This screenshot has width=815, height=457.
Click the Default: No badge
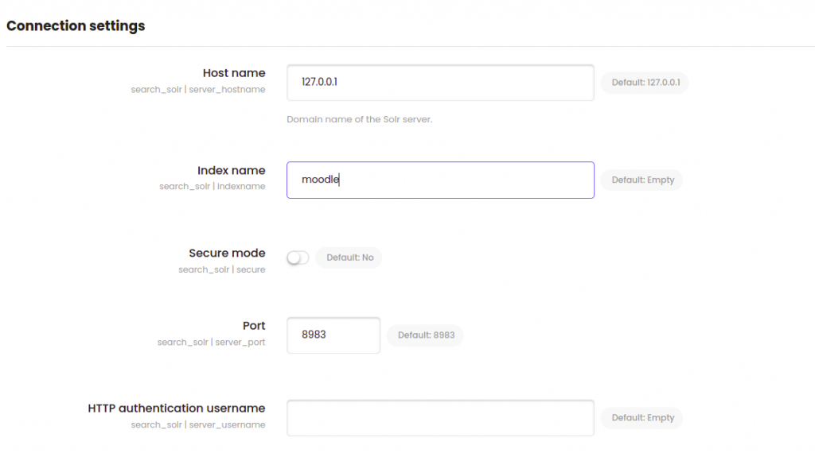click(349, 258)
